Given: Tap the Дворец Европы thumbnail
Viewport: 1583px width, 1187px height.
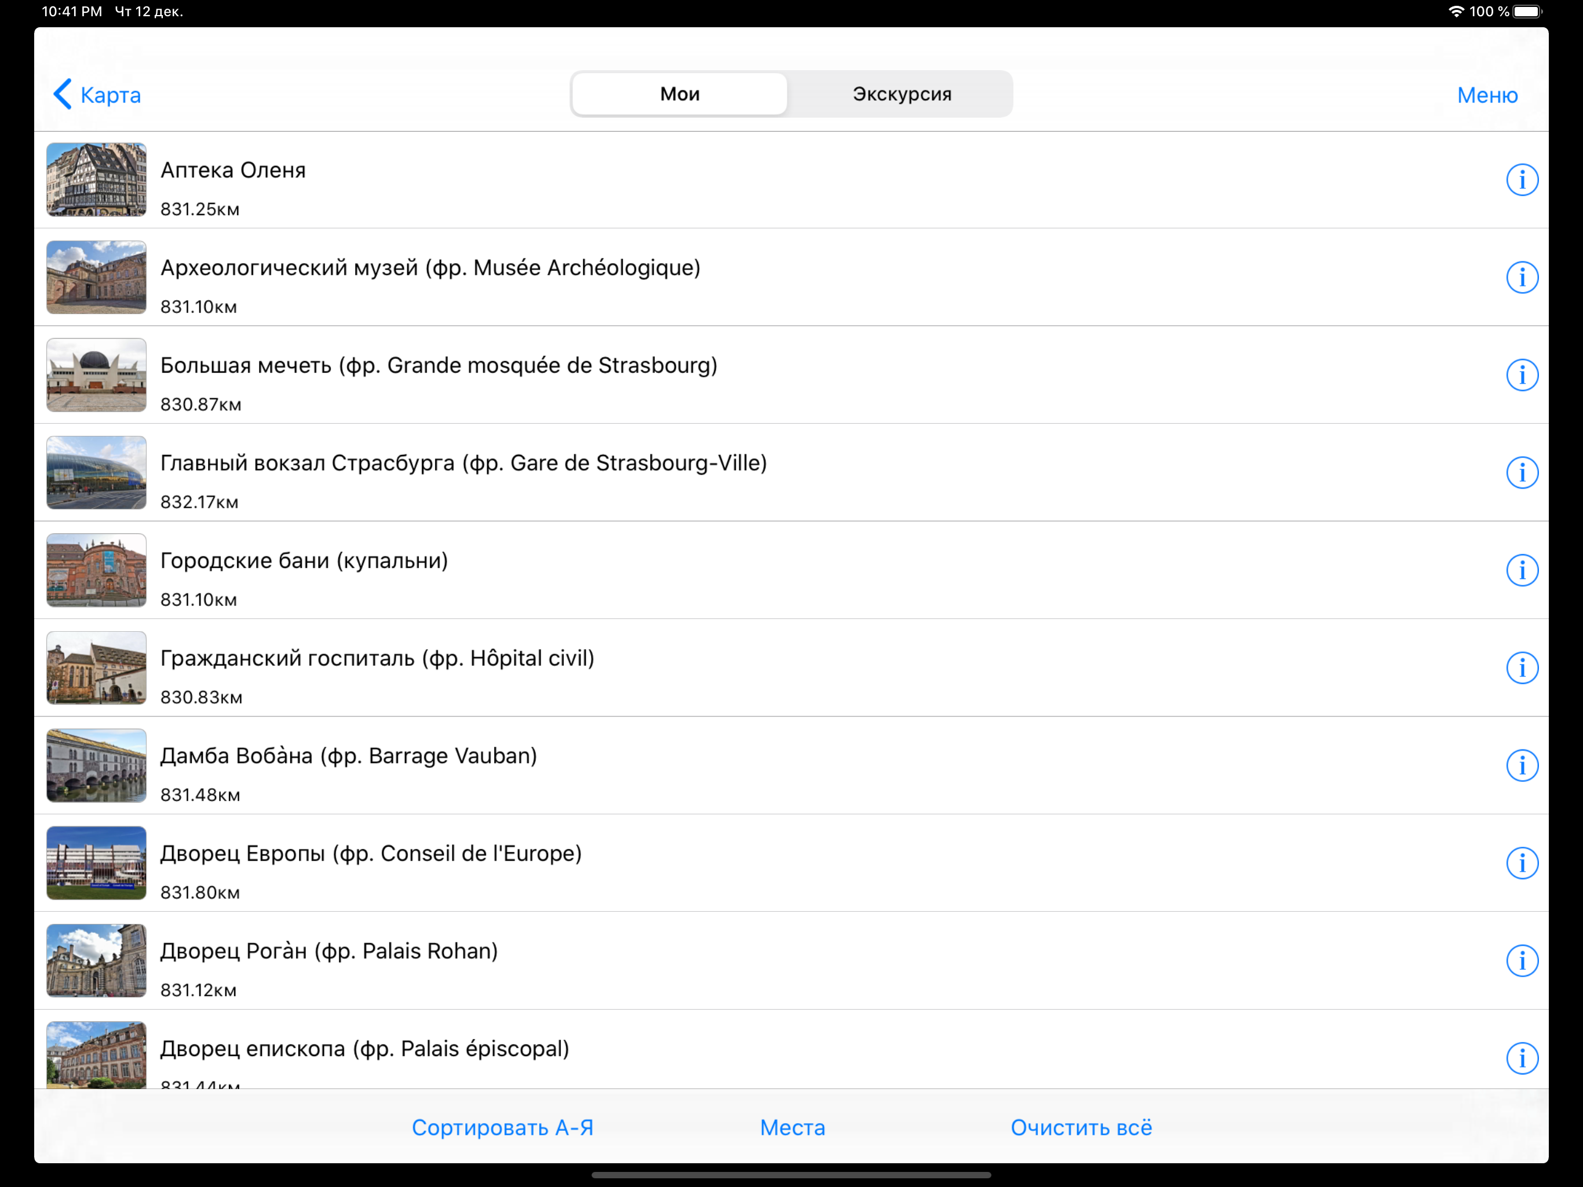Looking at the screenshot, I should [x=97, y=862].
